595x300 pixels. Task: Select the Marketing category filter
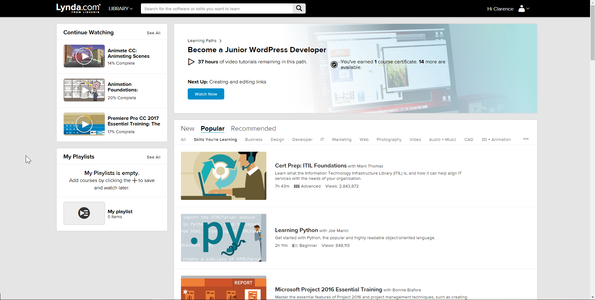coord(342,140)
